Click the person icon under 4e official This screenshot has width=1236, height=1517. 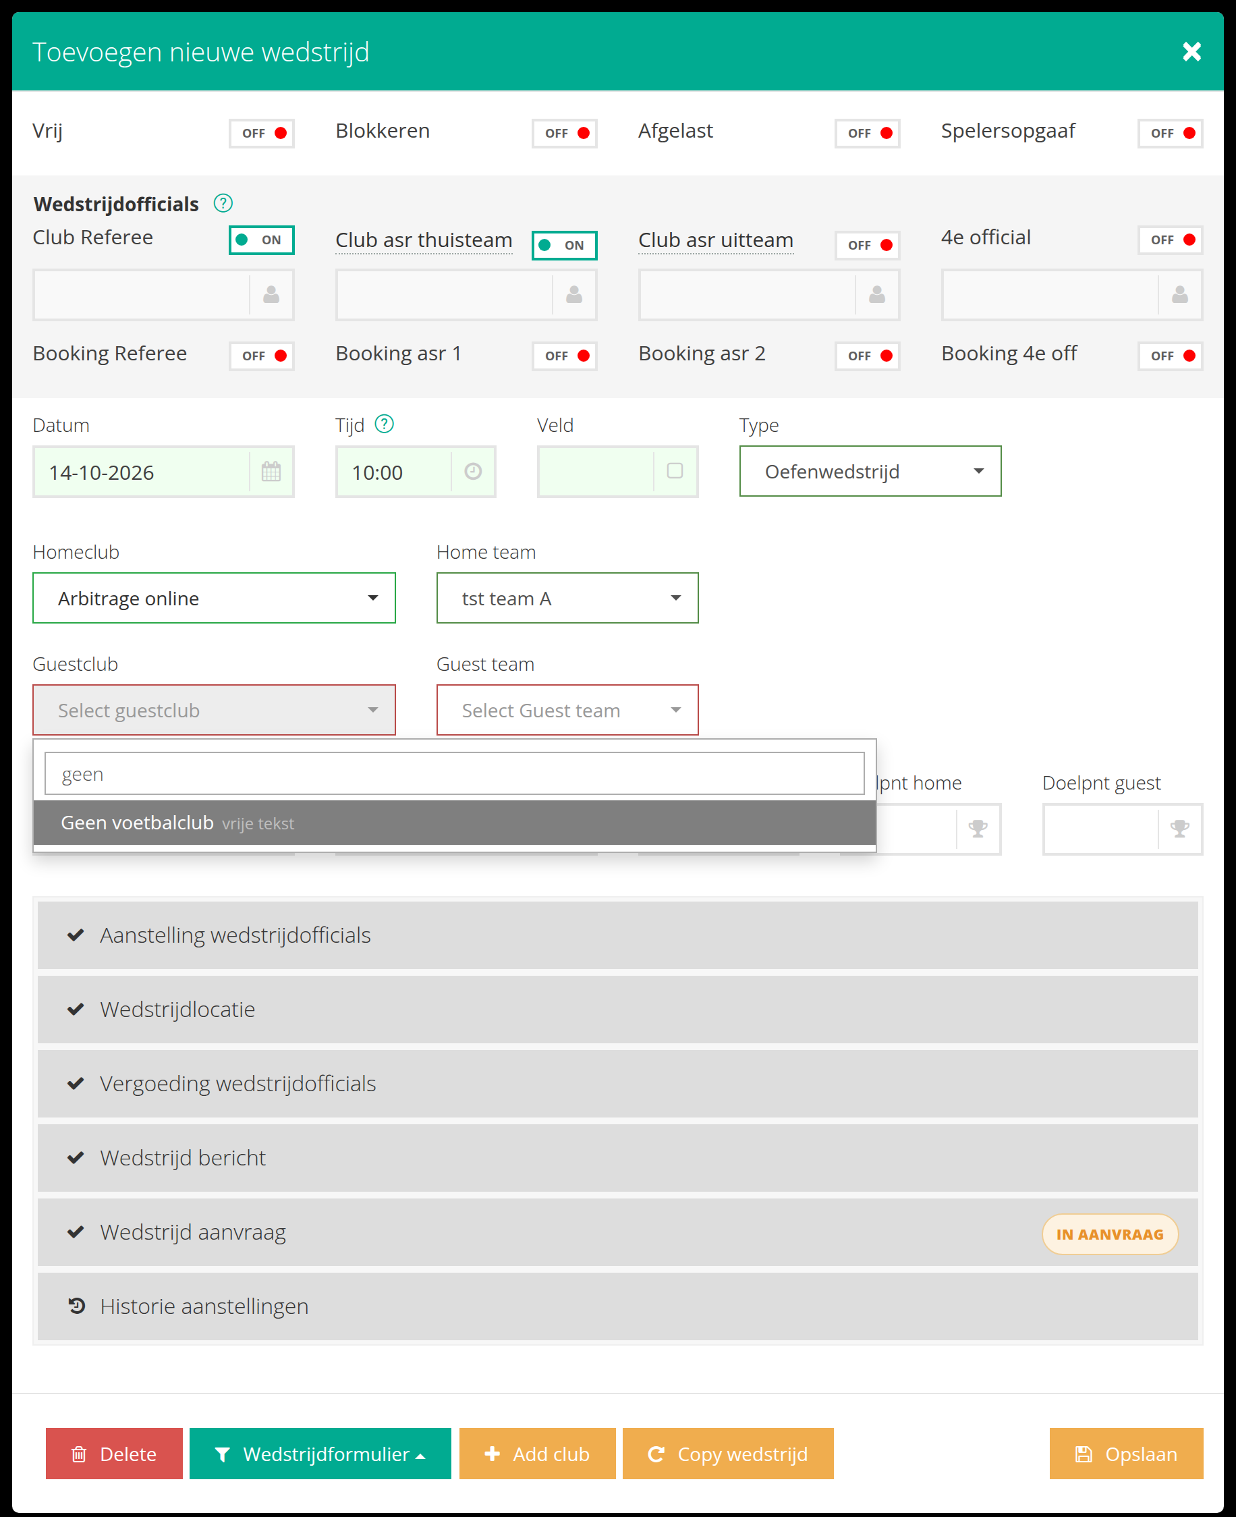tap(1180, 295)
